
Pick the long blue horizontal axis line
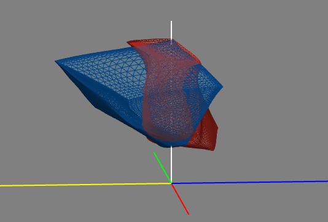point(250,182)
